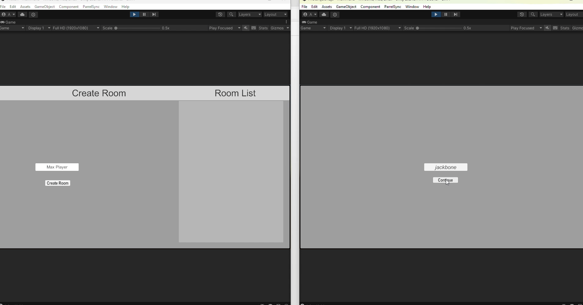Viewport: 583px width, 305px height.
Task: Click Scale slider handle in left Game view
Action: [x=116, y=28]
